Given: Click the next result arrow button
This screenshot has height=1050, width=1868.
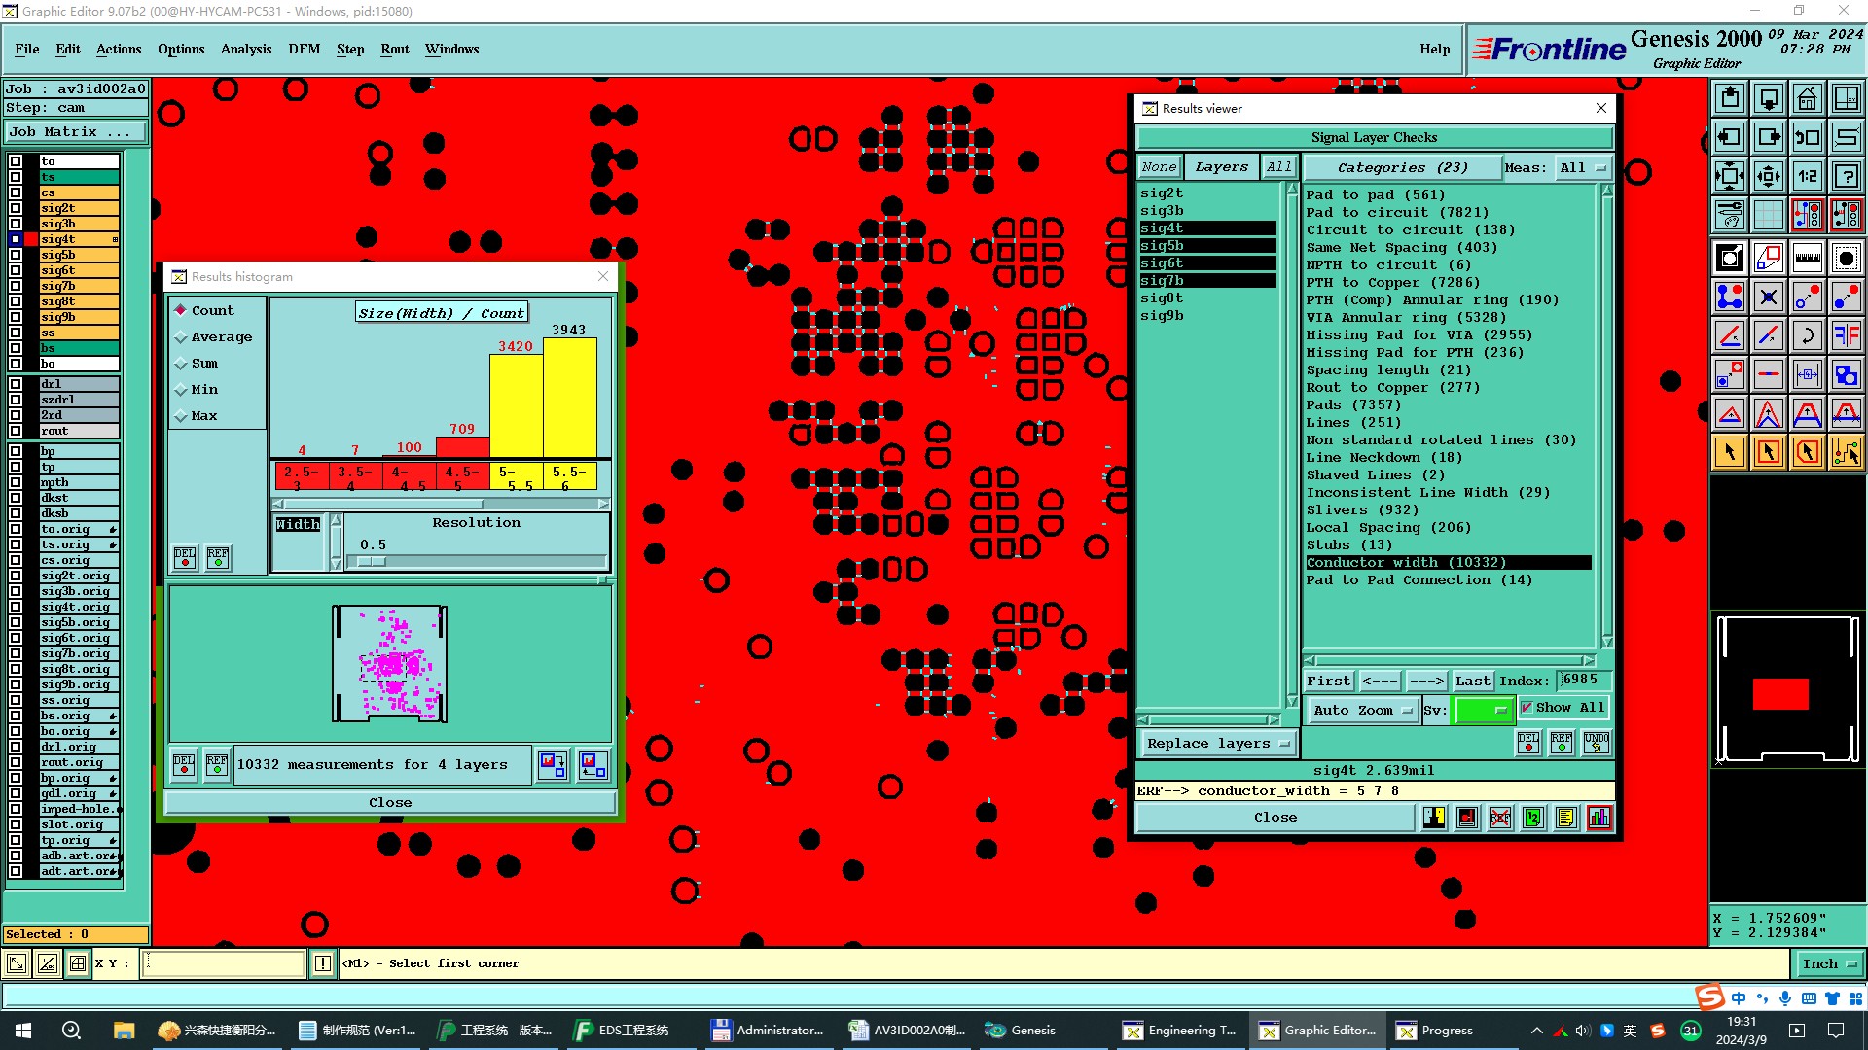Looking at the screenshot, I should [x=1427, y=681].
